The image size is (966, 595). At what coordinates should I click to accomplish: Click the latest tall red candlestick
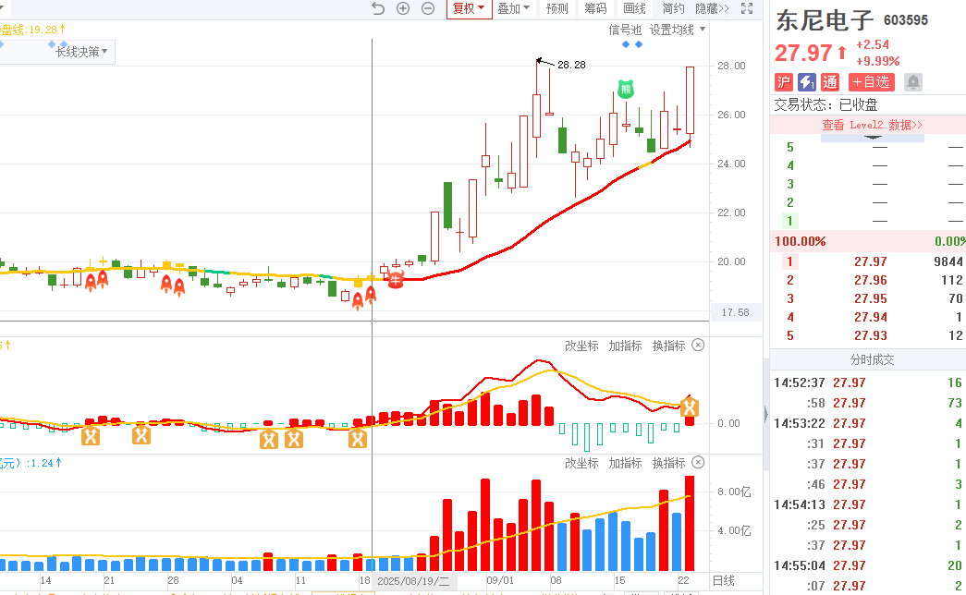[690, 101]
